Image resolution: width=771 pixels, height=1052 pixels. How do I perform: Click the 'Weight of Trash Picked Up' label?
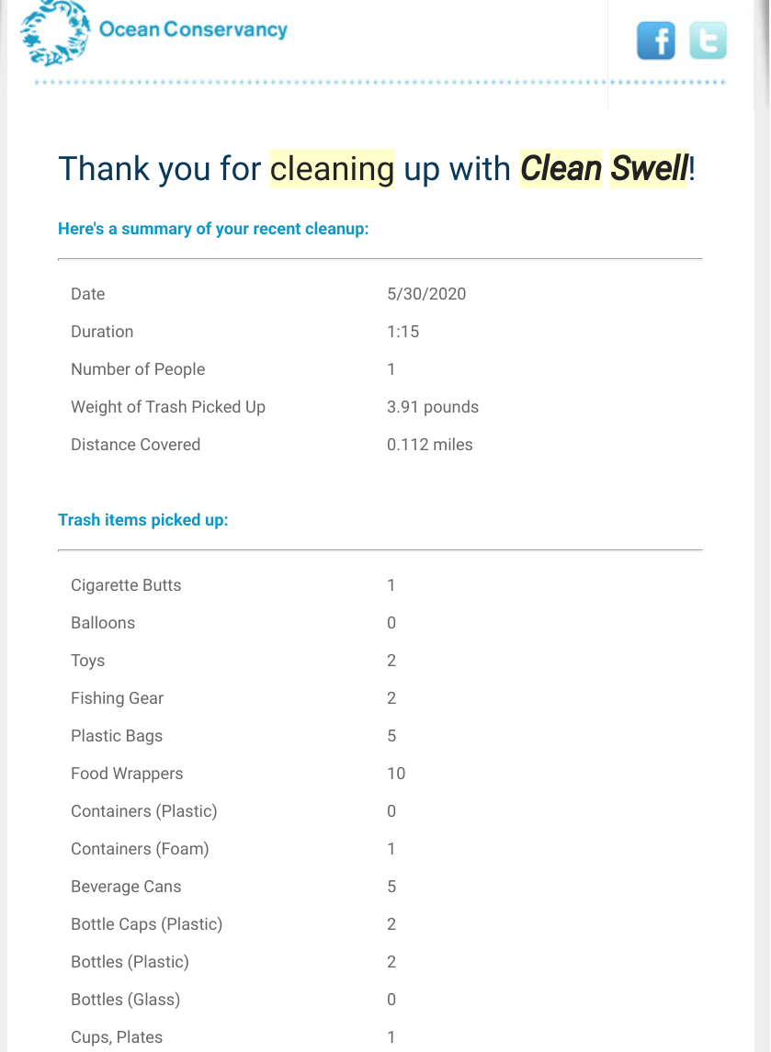[x=168, y=407]
